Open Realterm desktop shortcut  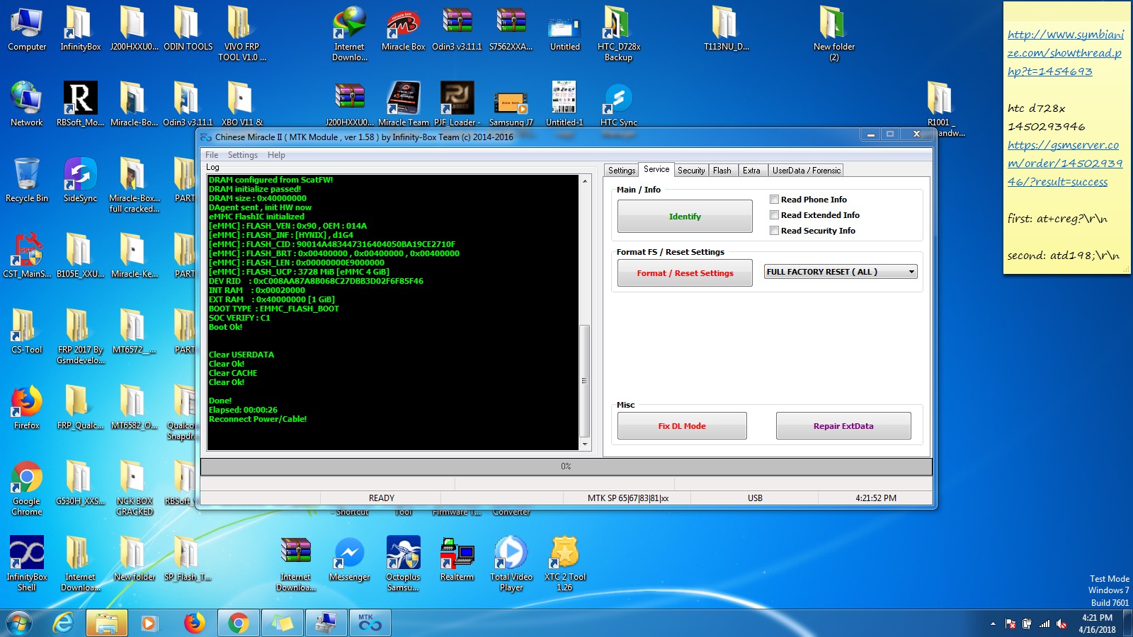coord(457,559)
